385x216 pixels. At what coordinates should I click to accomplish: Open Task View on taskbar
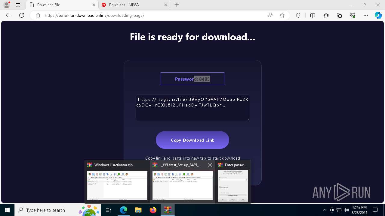(x=109, y=210)
